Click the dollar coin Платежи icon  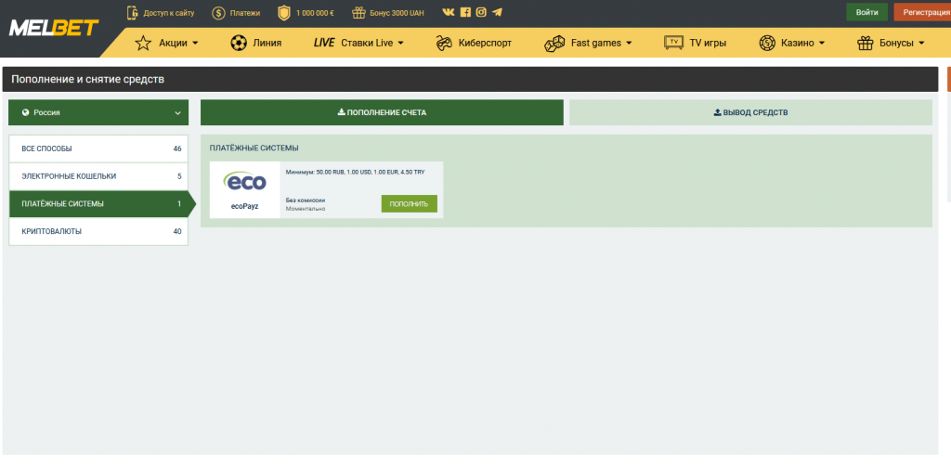point(218,12)
